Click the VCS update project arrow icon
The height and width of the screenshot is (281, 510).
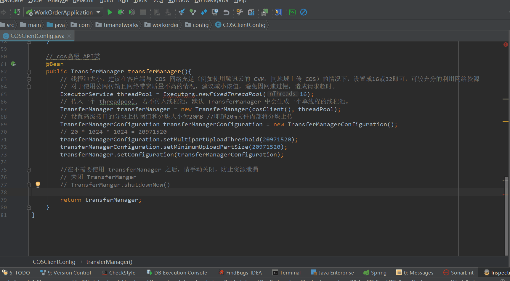point(182,12)
